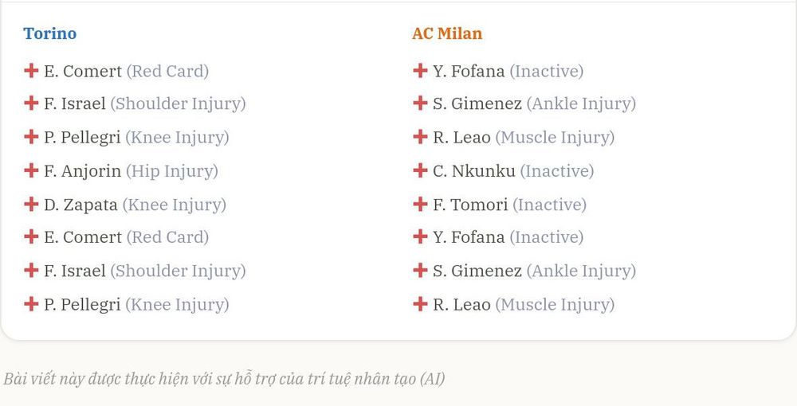Viewport: 797px width, 406px height.
Task: Click the Hip Injury status text
Action: 172,171
